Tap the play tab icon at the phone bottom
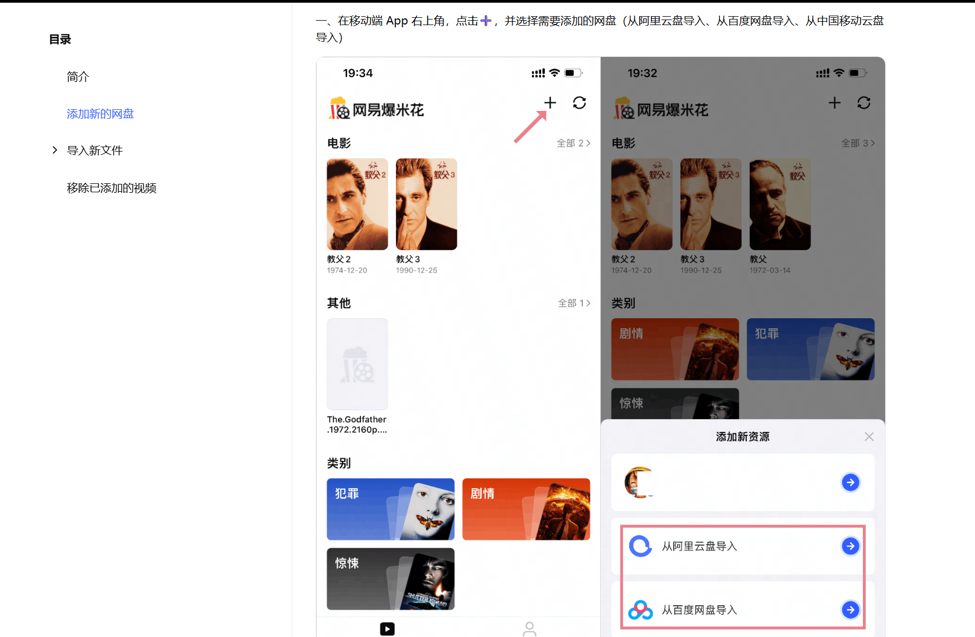 pos(387,629)
